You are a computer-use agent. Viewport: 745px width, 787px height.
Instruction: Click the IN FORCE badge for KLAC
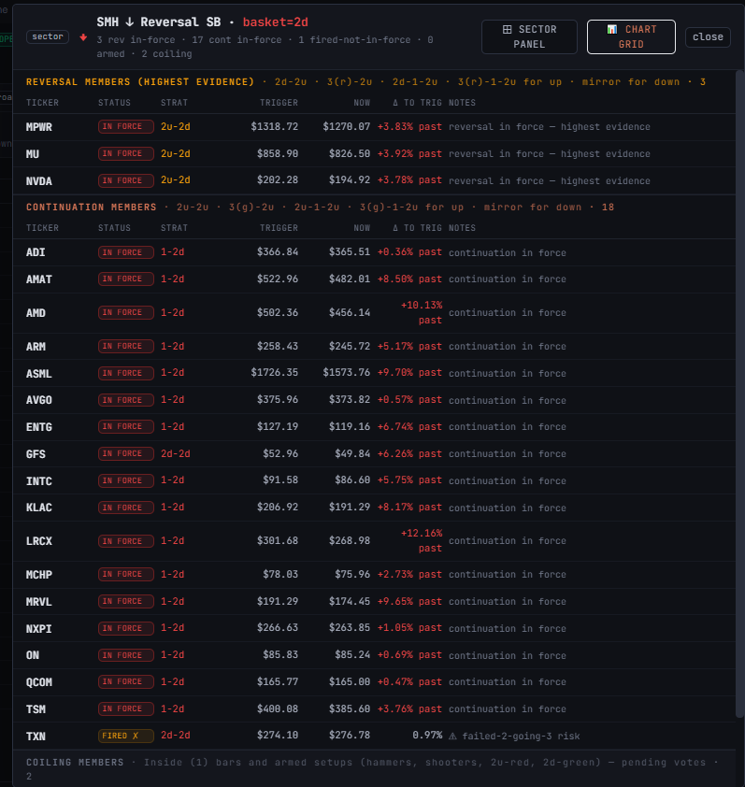coord(125,508)
